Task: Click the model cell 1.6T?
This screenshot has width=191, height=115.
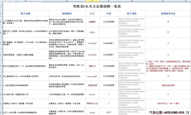Action: (108, 112)
